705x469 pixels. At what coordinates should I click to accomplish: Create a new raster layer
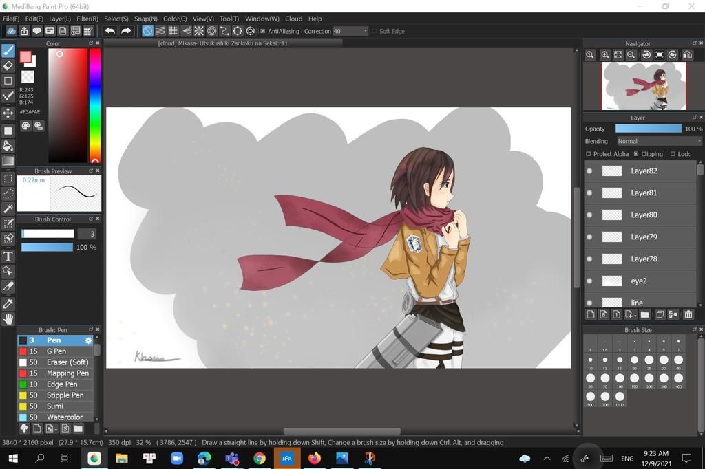coord(591,314)
